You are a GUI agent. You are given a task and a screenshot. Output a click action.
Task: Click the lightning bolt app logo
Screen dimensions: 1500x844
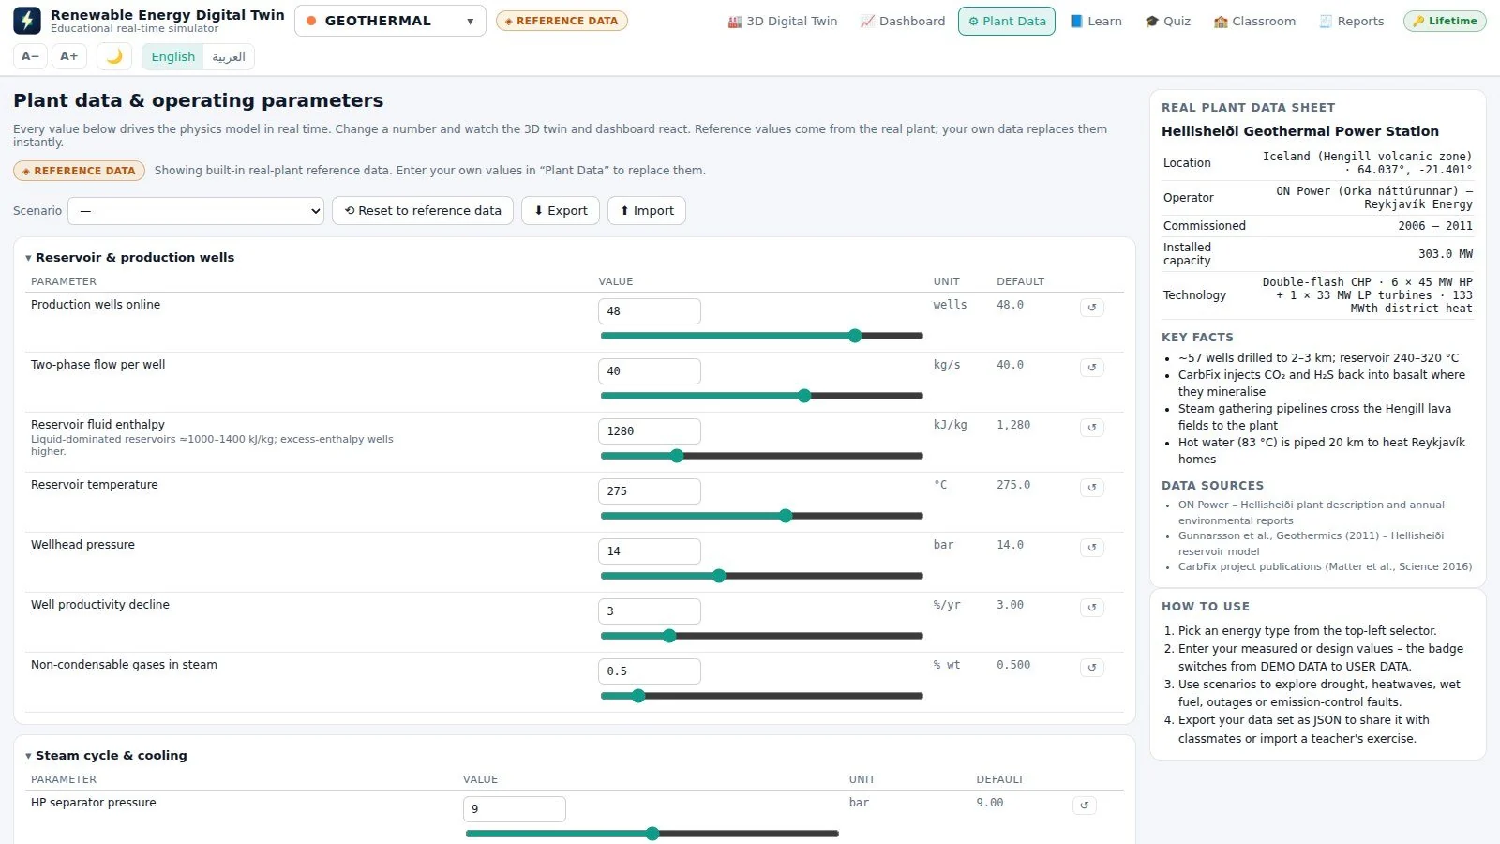[27, 21]
